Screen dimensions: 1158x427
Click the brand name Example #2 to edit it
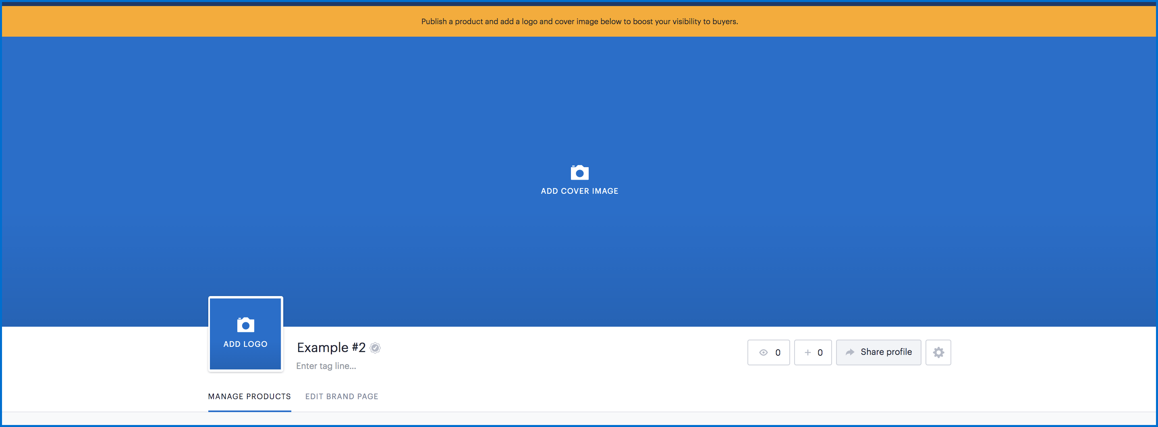(x=331, y=348)
